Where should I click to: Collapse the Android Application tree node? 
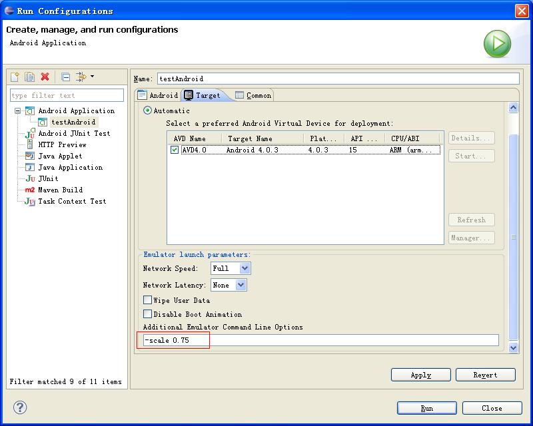[x=18, y=110]
